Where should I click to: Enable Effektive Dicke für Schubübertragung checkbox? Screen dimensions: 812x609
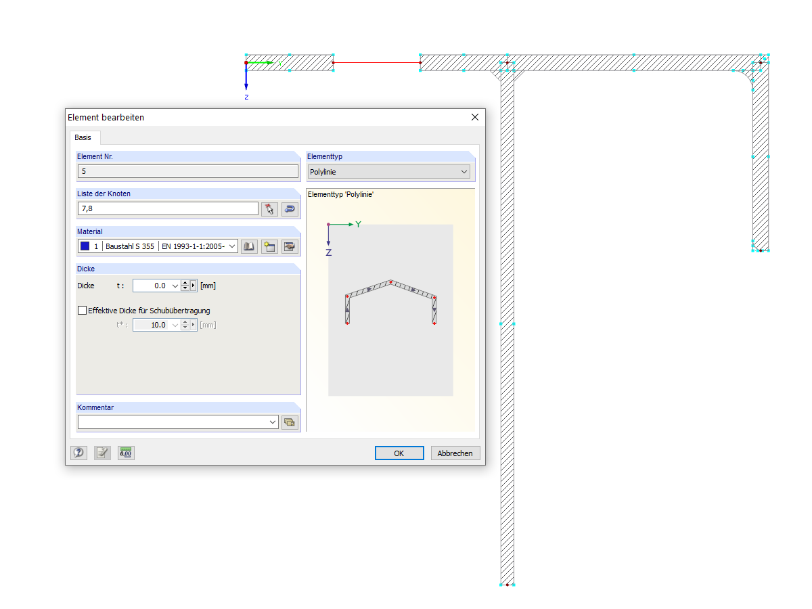click(83, 311)
